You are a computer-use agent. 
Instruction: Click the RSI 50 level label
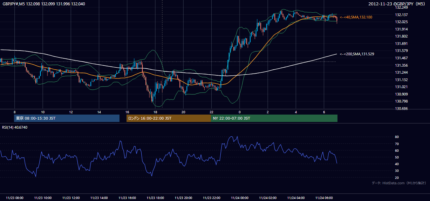coord(397,157)
